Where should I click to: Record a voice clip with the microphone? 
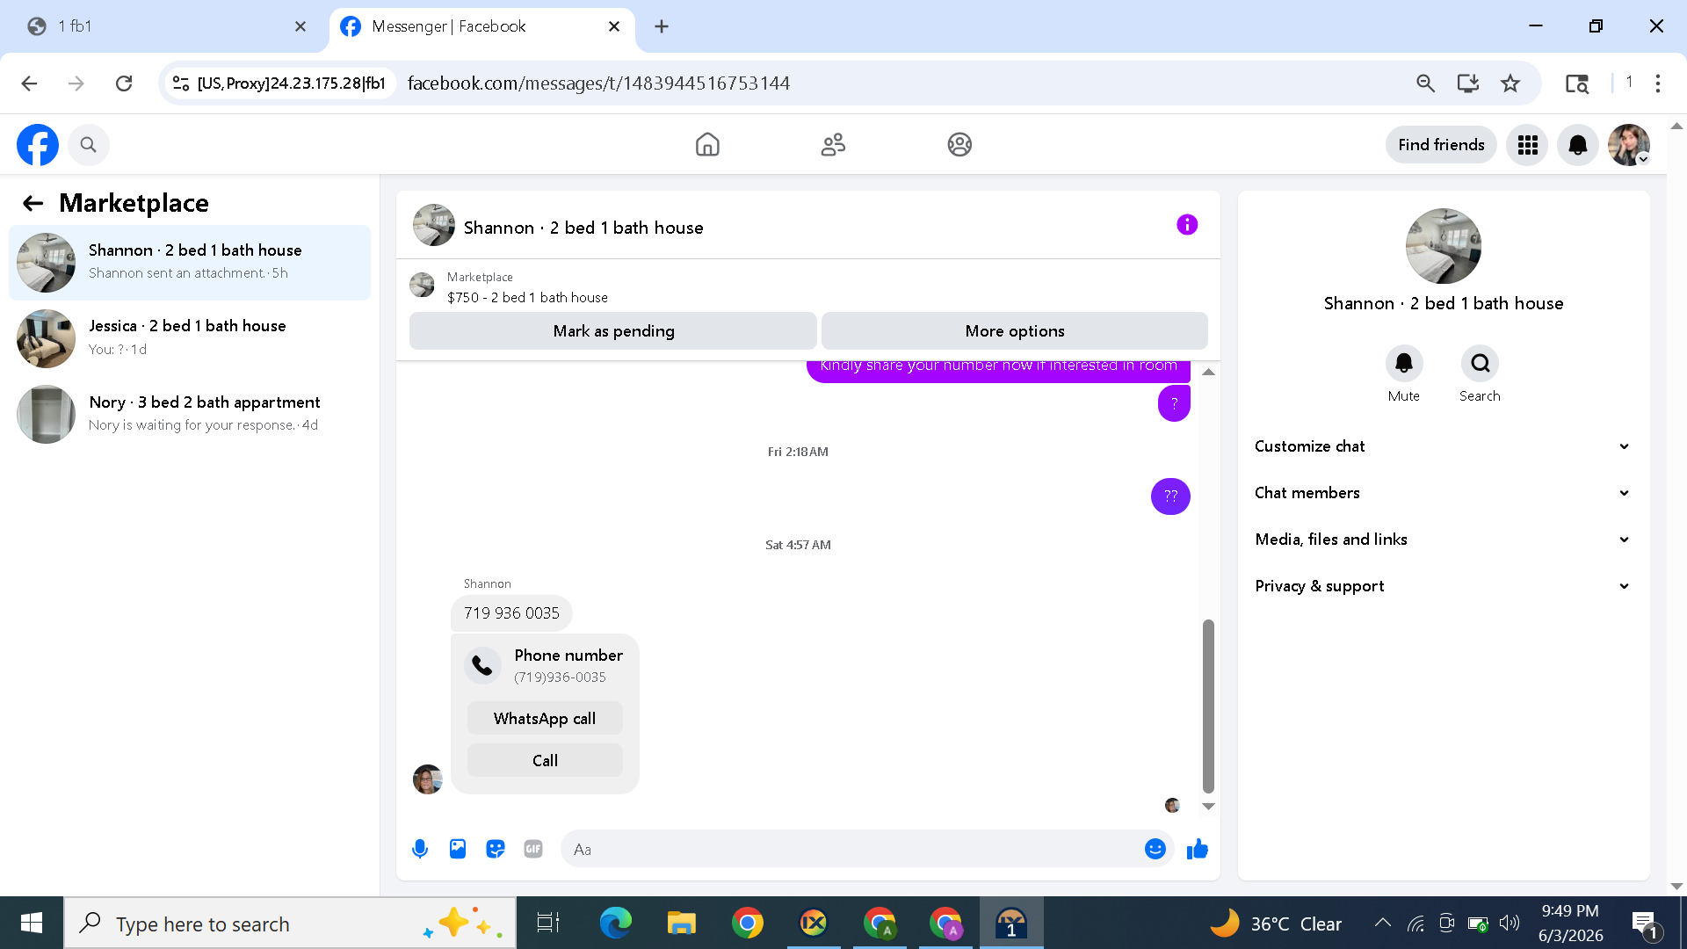pos(420,849)
